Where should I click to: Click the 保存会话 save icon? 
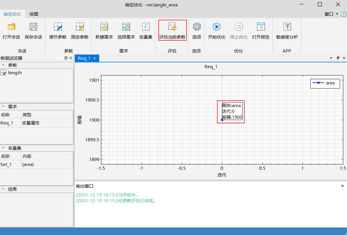point(33,27)
